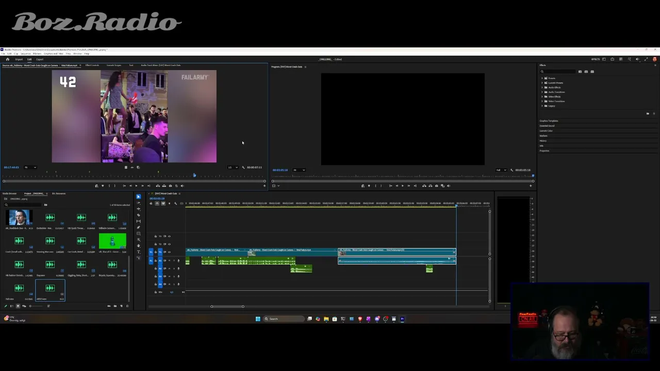Image resolution: width=660 pixels, height=371 pixels.
Task: Expand the Audio Effects folder
Action: point(542,88)
